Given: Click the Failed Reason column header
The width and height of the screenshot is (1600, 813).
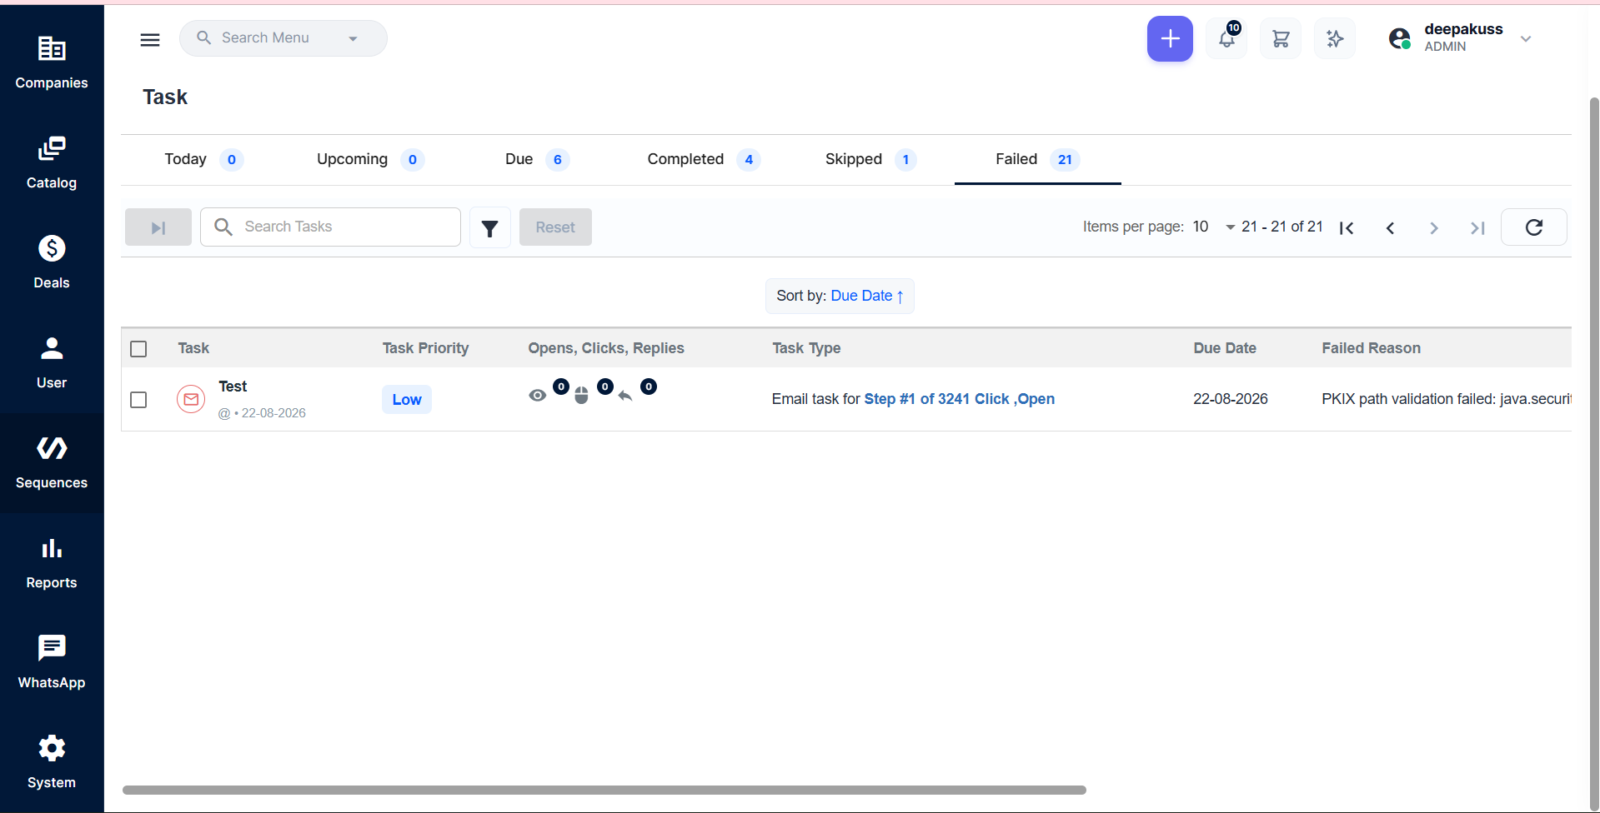Looking at the screenshot, I should click(1371, 348).
